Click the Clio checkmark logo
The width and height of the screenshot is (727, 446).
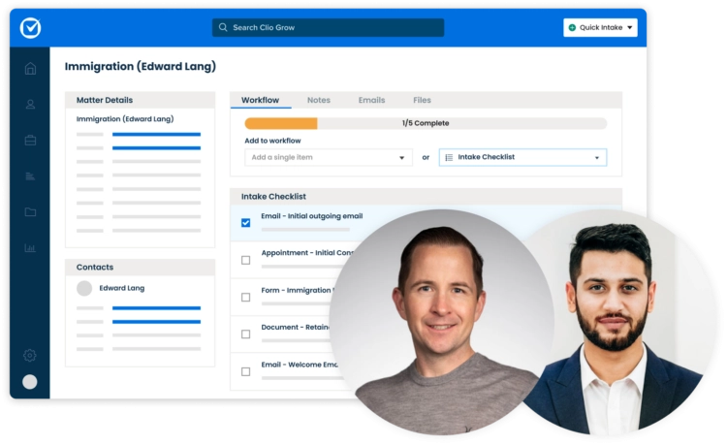30,27
